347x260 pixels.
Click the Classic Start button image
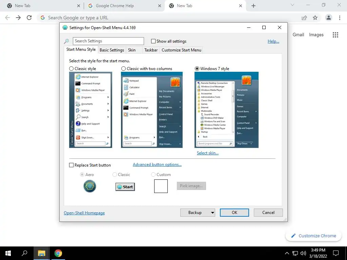(x=125, y=187)
